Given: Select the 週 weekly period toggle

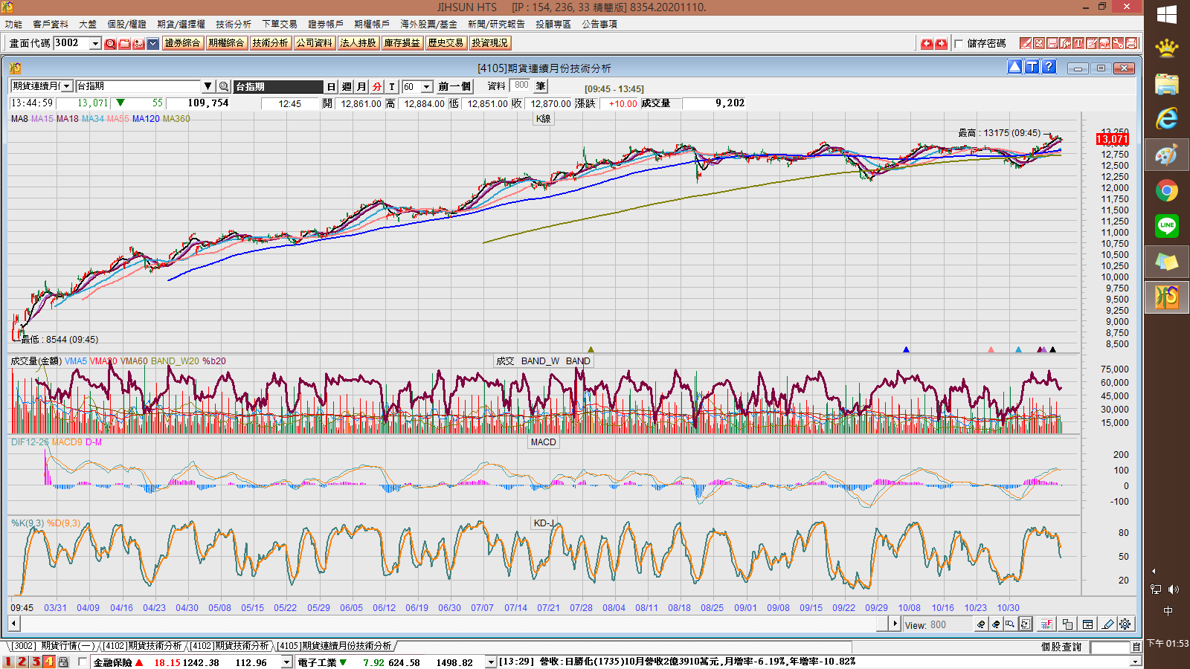Looking at the screenshot, I should click(347, 87).
